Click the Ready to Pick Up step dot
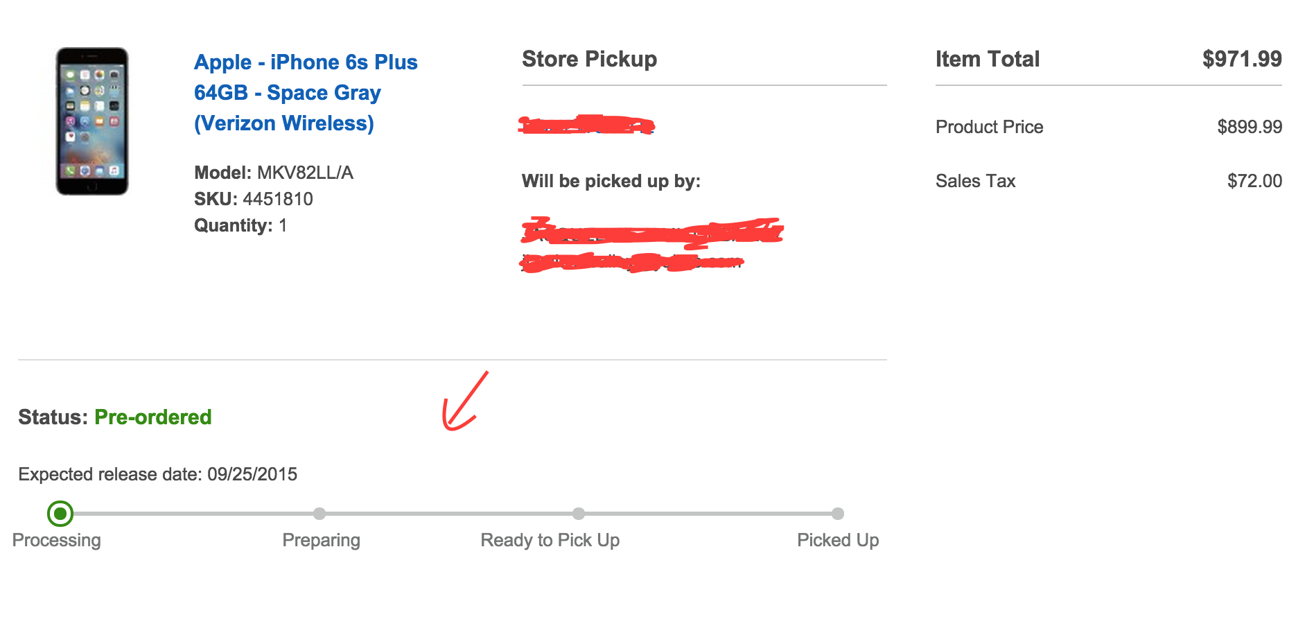 (579, 514)
